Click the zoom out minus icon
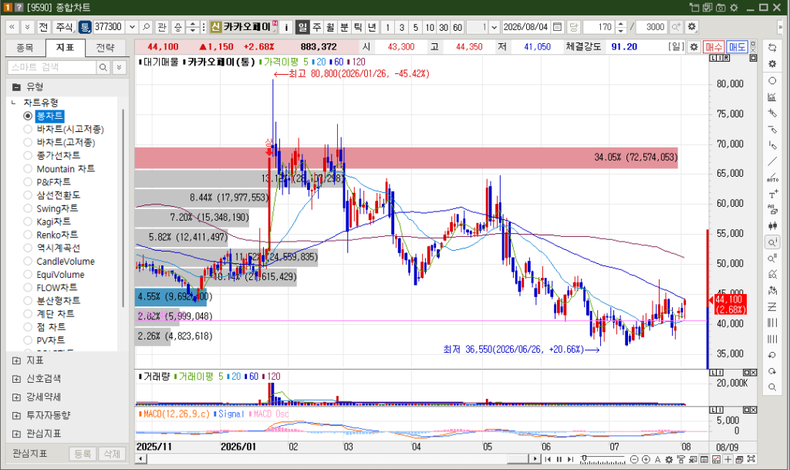 coord(634,459)
